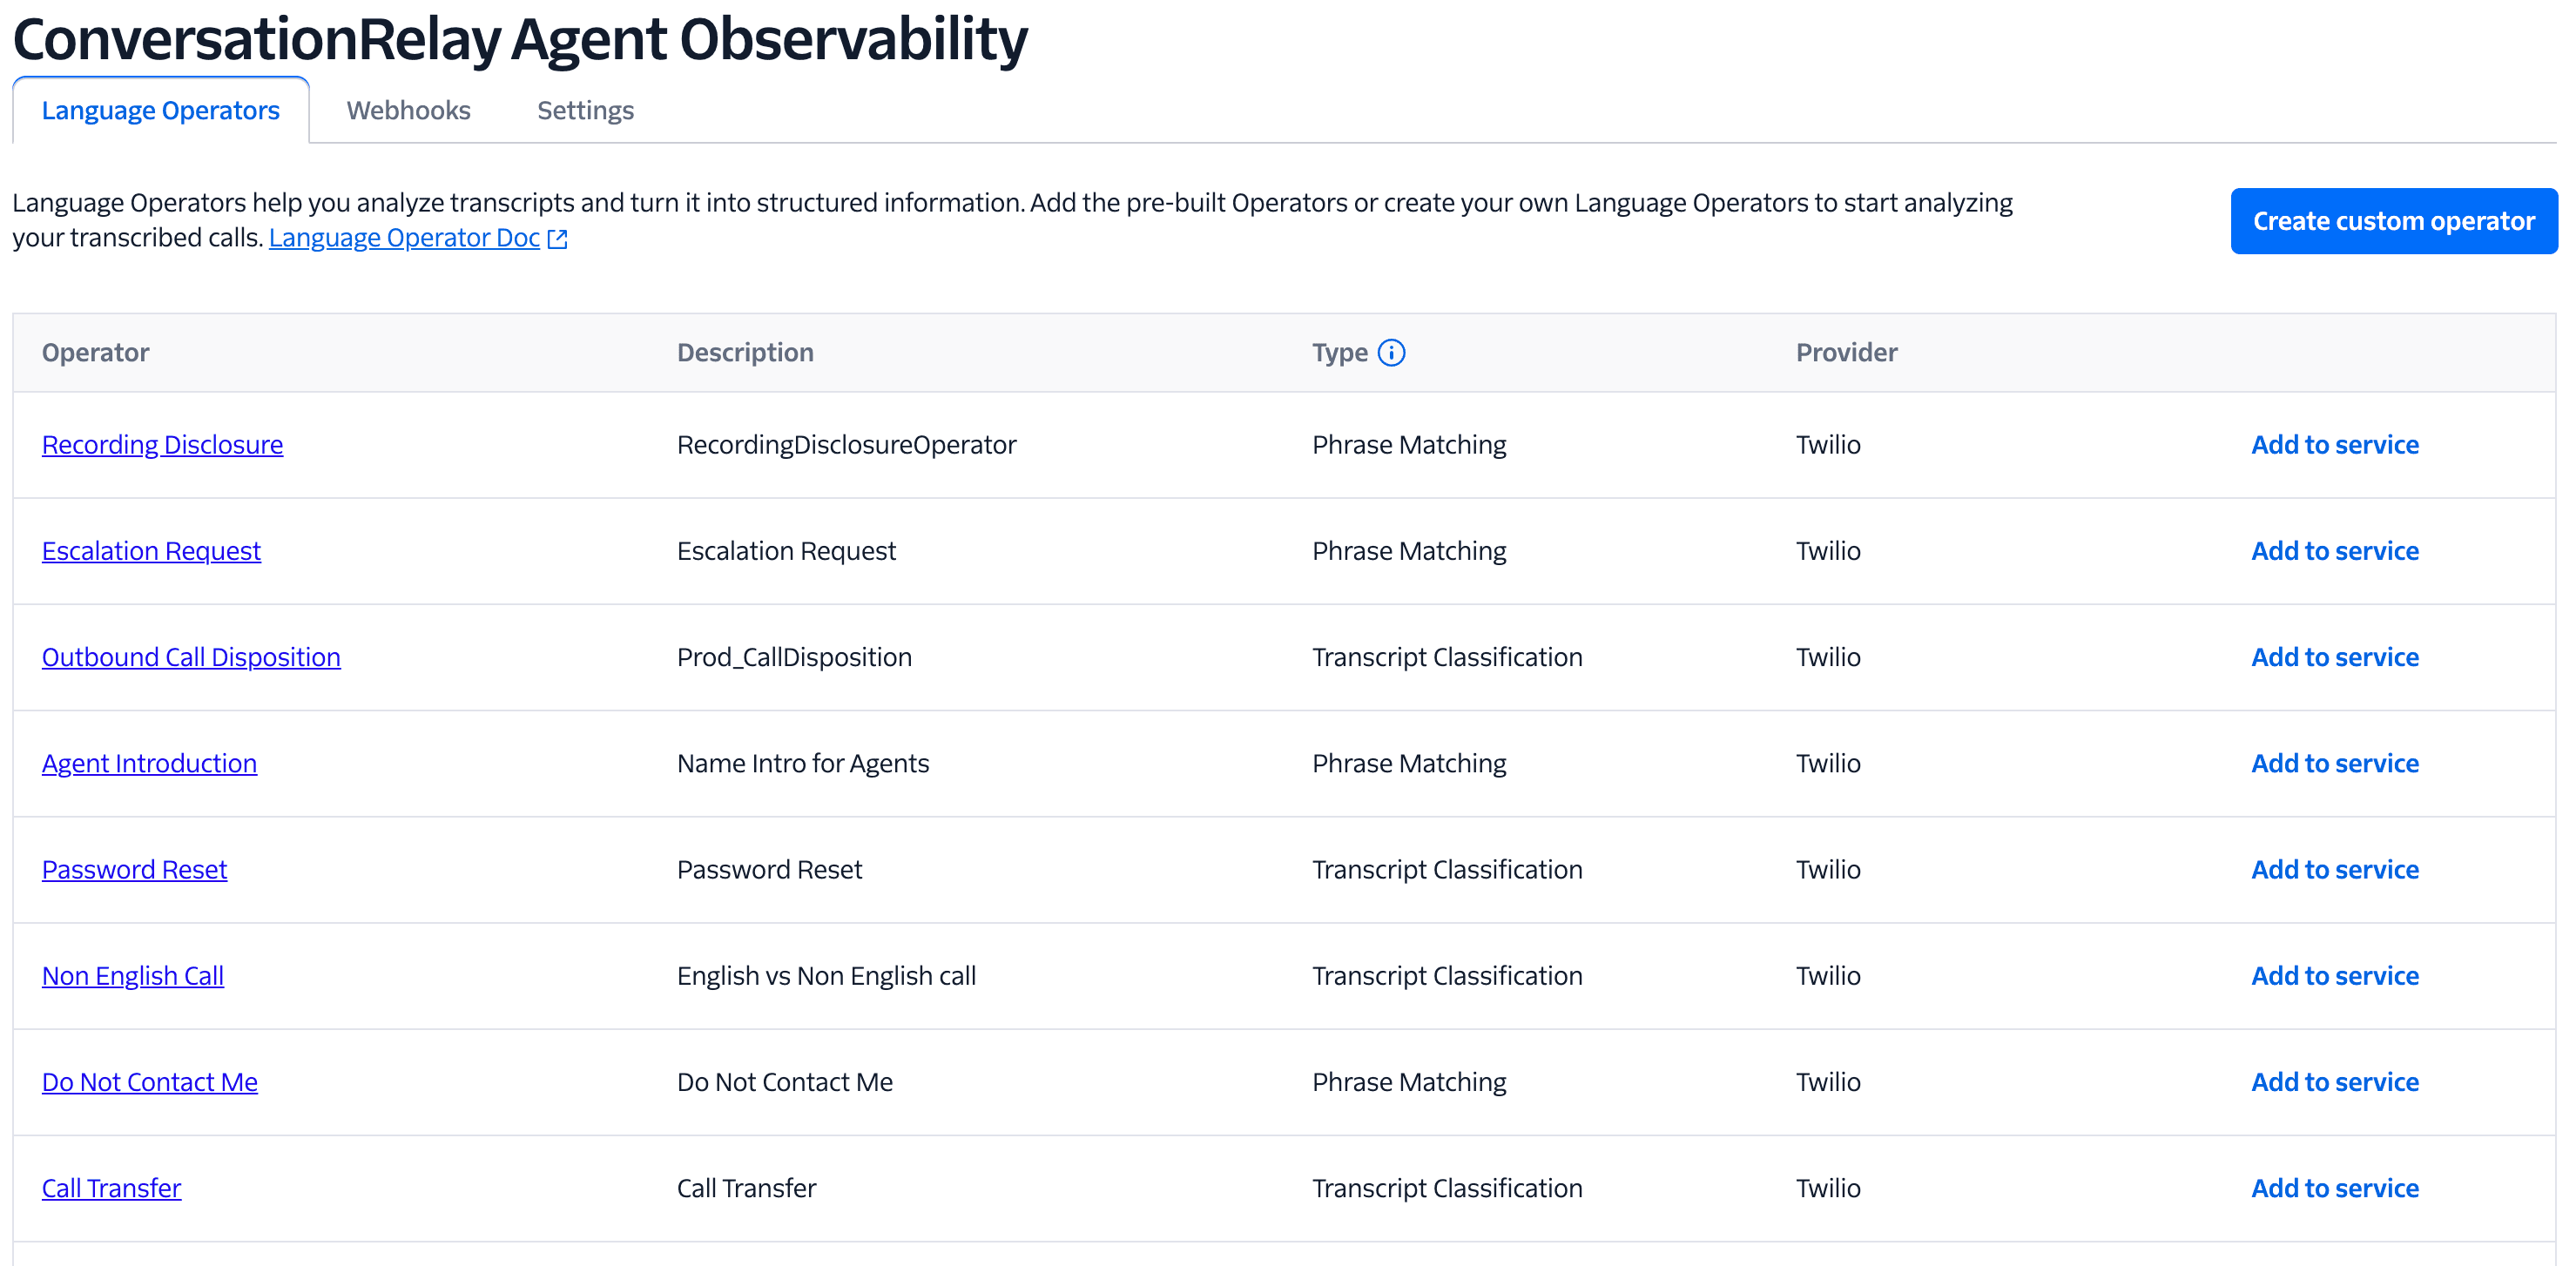
Task: Add Recording Disclosure to service
Action: pyautogui.click(x=2335, y=444)
